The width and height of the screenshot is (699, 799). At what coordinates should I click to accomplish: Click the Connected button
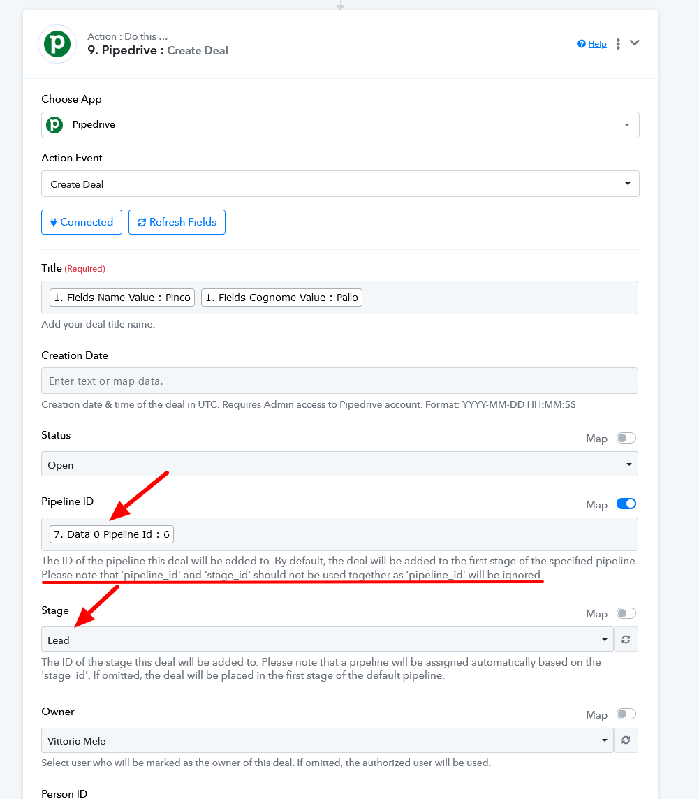[82, 222]
